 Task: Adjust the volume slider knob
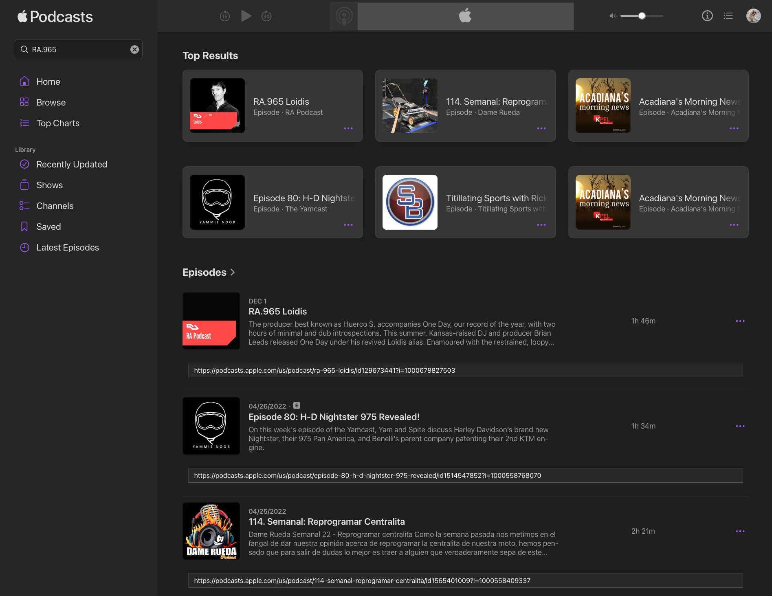[642, 16]
